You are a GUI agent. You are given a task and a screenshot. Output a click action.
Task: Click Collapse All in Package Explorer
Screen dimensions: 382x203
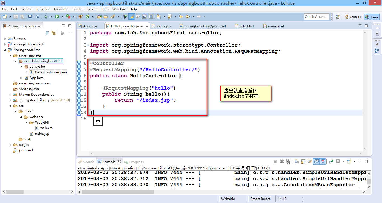point(47,33)
